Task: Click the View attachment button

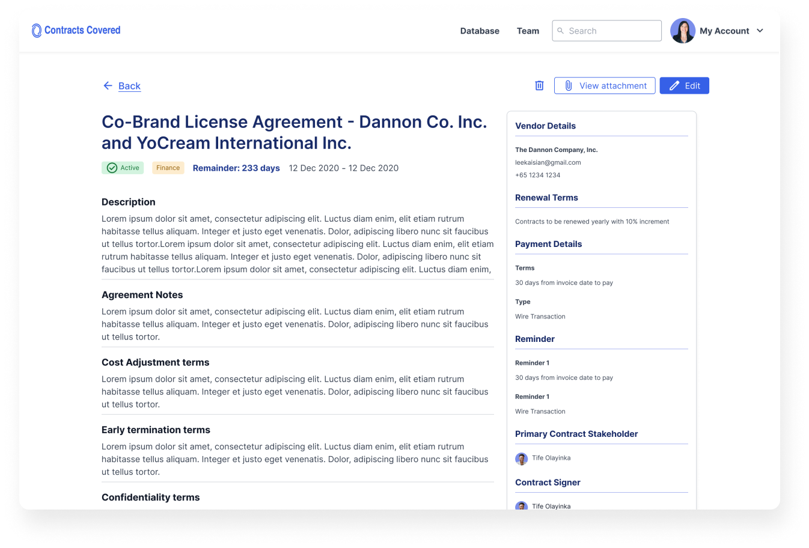Action: pos(605,86)
